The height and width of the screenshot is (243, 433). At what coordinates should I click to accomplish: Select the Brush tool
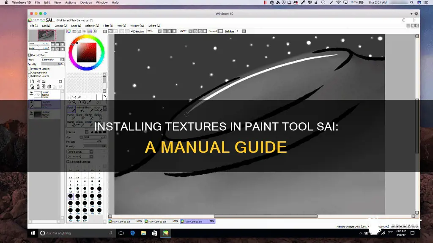89,109
